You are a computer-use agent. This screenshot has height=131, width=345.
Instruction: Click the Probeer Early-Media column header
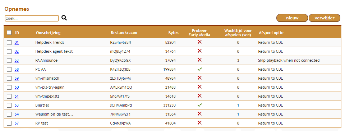pyautogui.click(x=199, y=33)
